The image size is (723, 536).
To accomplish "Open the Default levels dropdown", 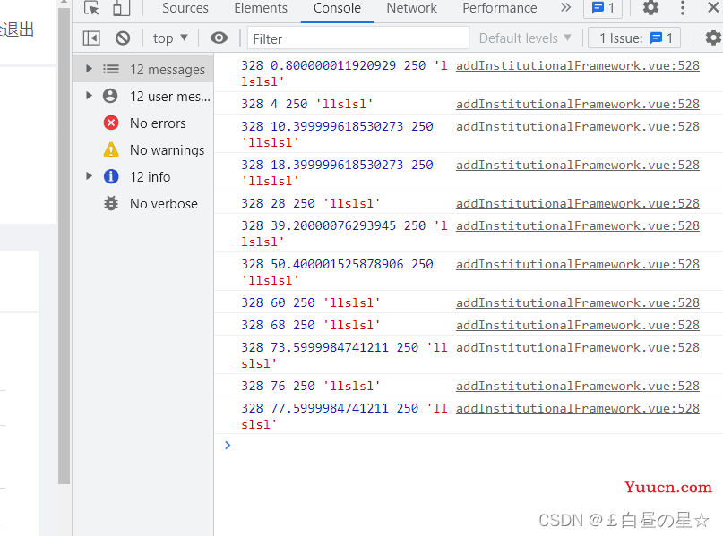I will tap(525, 38).
